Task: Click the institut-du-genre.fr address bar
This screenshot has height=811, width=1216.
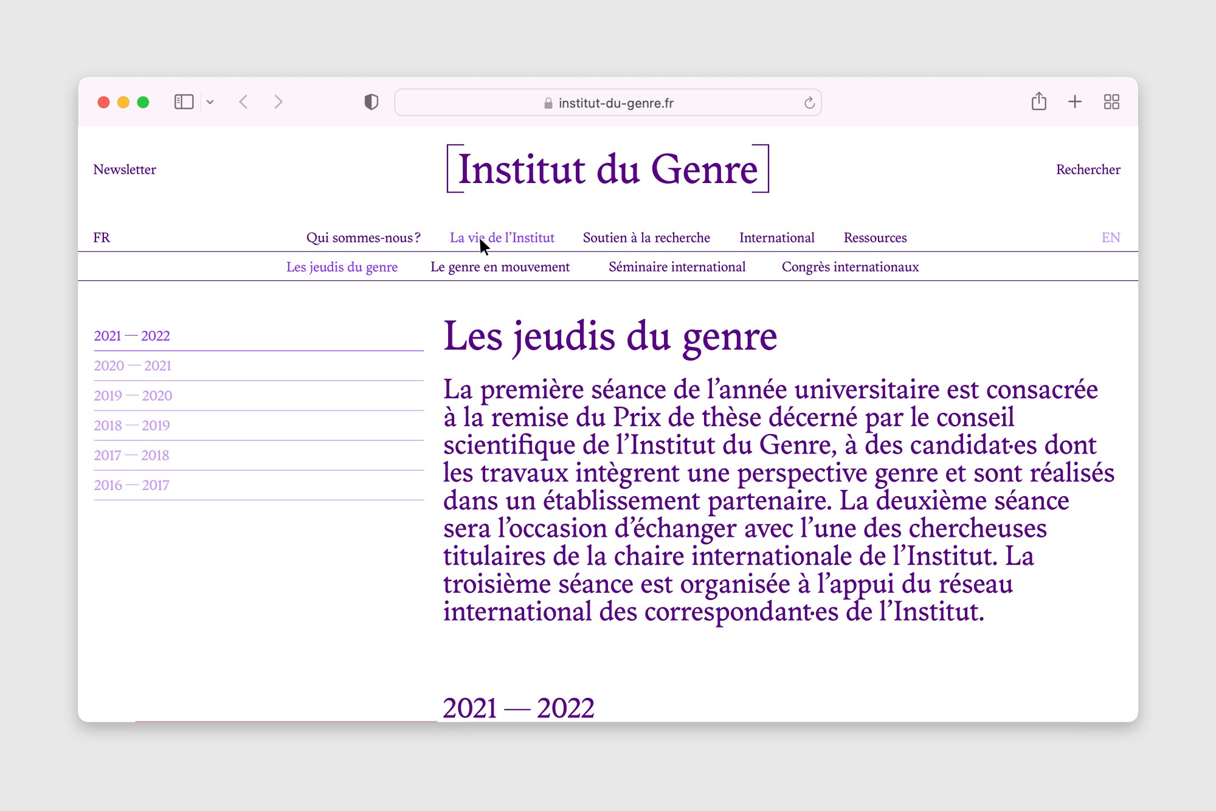Action: coord(608,103)
